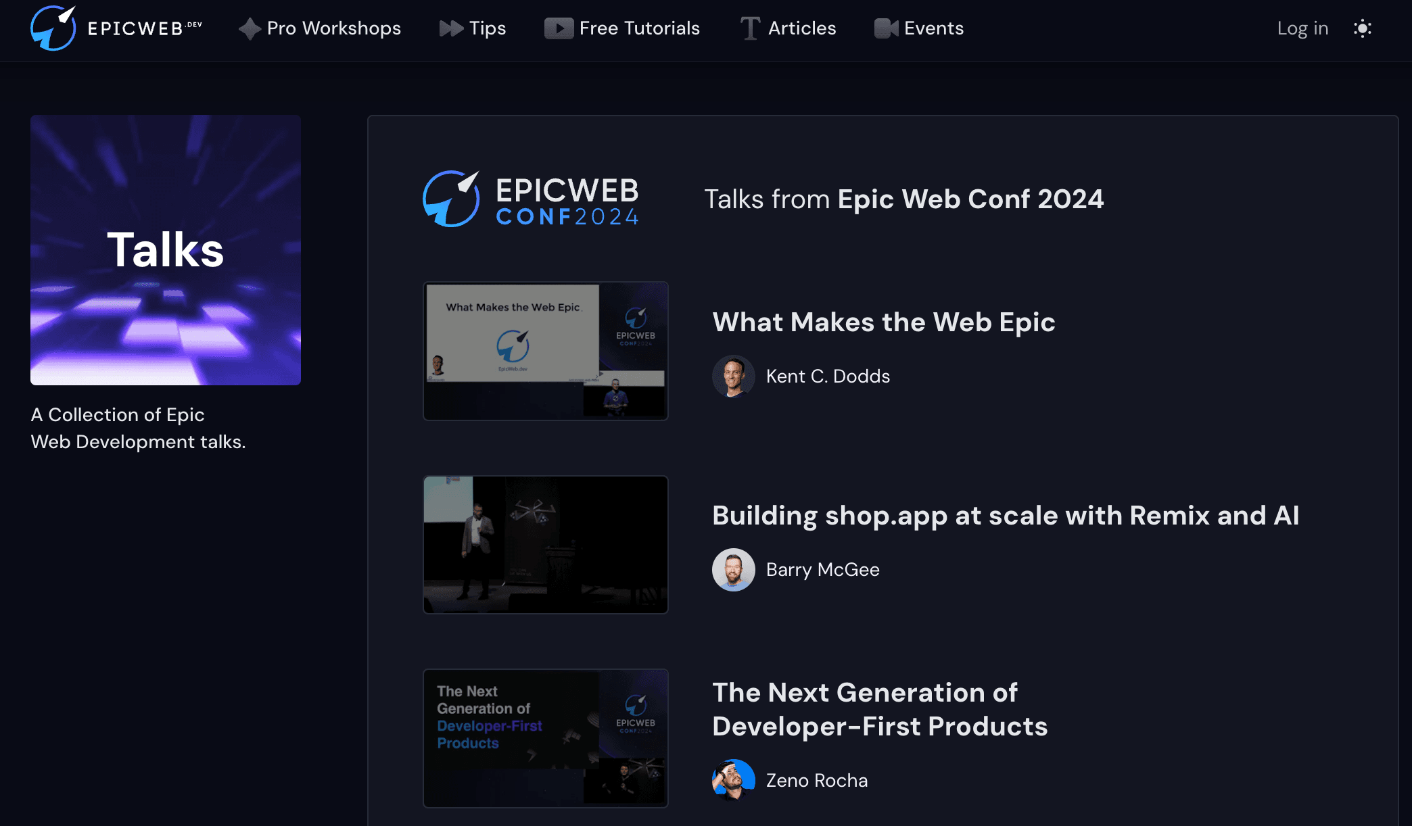Click Zeno Rocha avatar image
Screen dimensions: 1412x826
point(733,780)
